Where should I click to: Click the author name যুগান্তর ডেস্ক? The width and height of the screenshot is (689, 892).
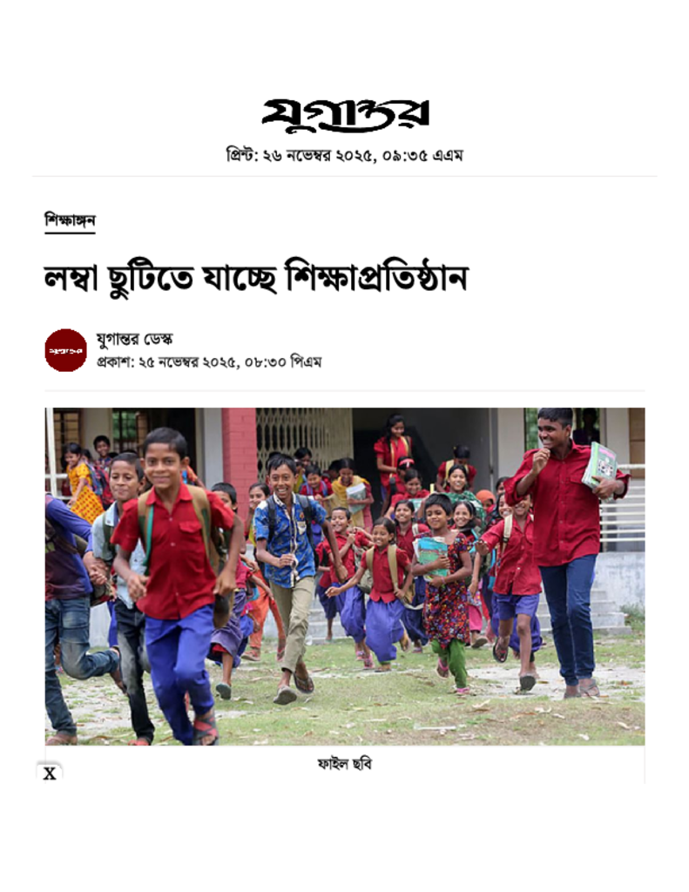point(135,339)
